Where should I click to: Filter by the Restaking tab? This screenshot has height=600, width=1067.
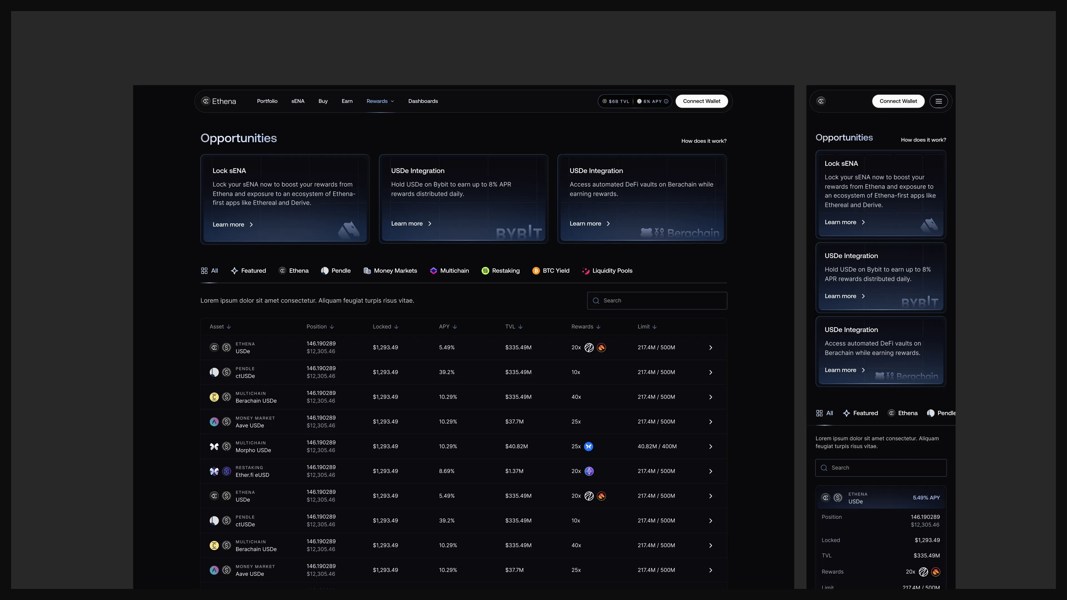[x=501, y=271]
